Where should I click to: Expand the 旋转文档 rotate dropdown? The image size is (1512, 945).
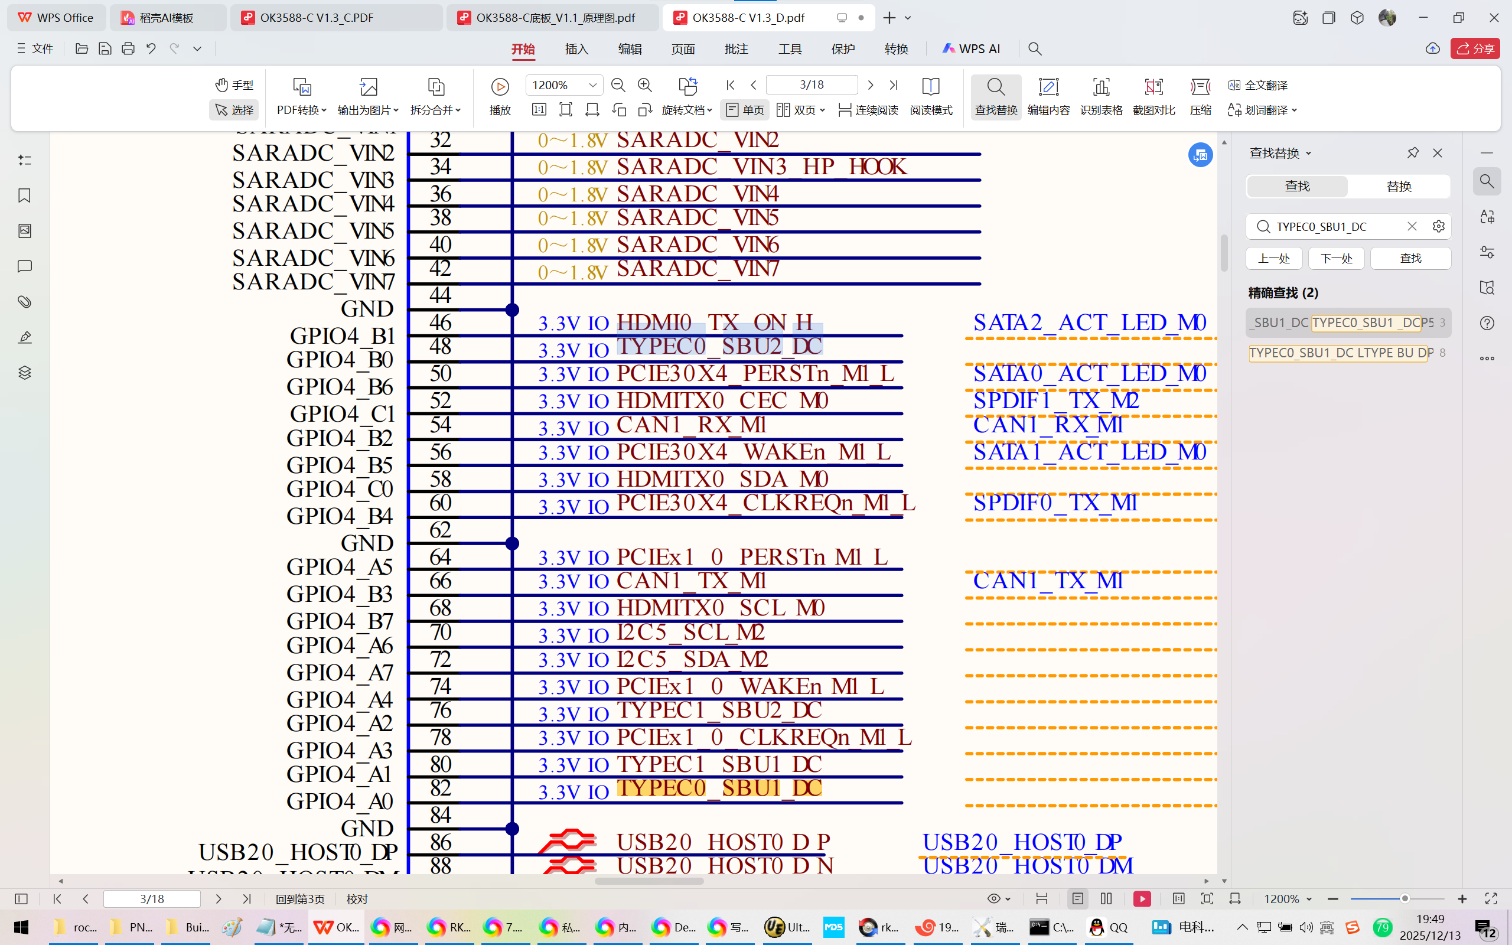click(687, 110)
